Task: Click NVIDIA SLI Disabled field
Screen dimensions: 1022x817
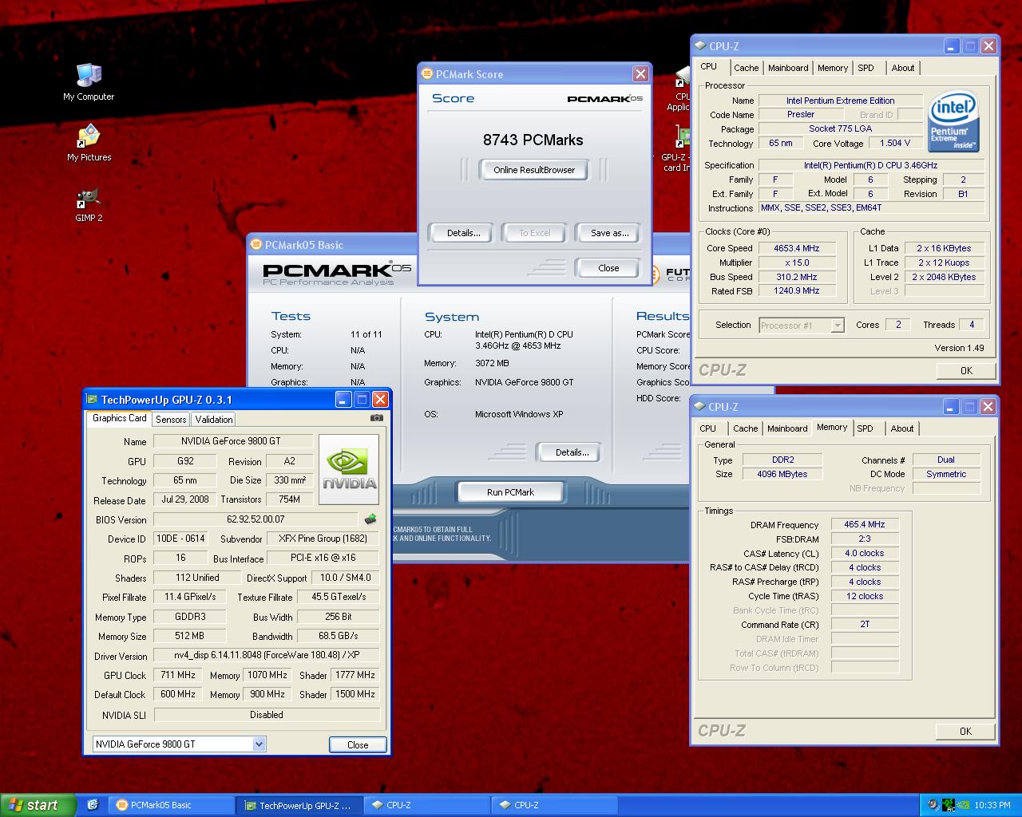Action: point(266,715)
